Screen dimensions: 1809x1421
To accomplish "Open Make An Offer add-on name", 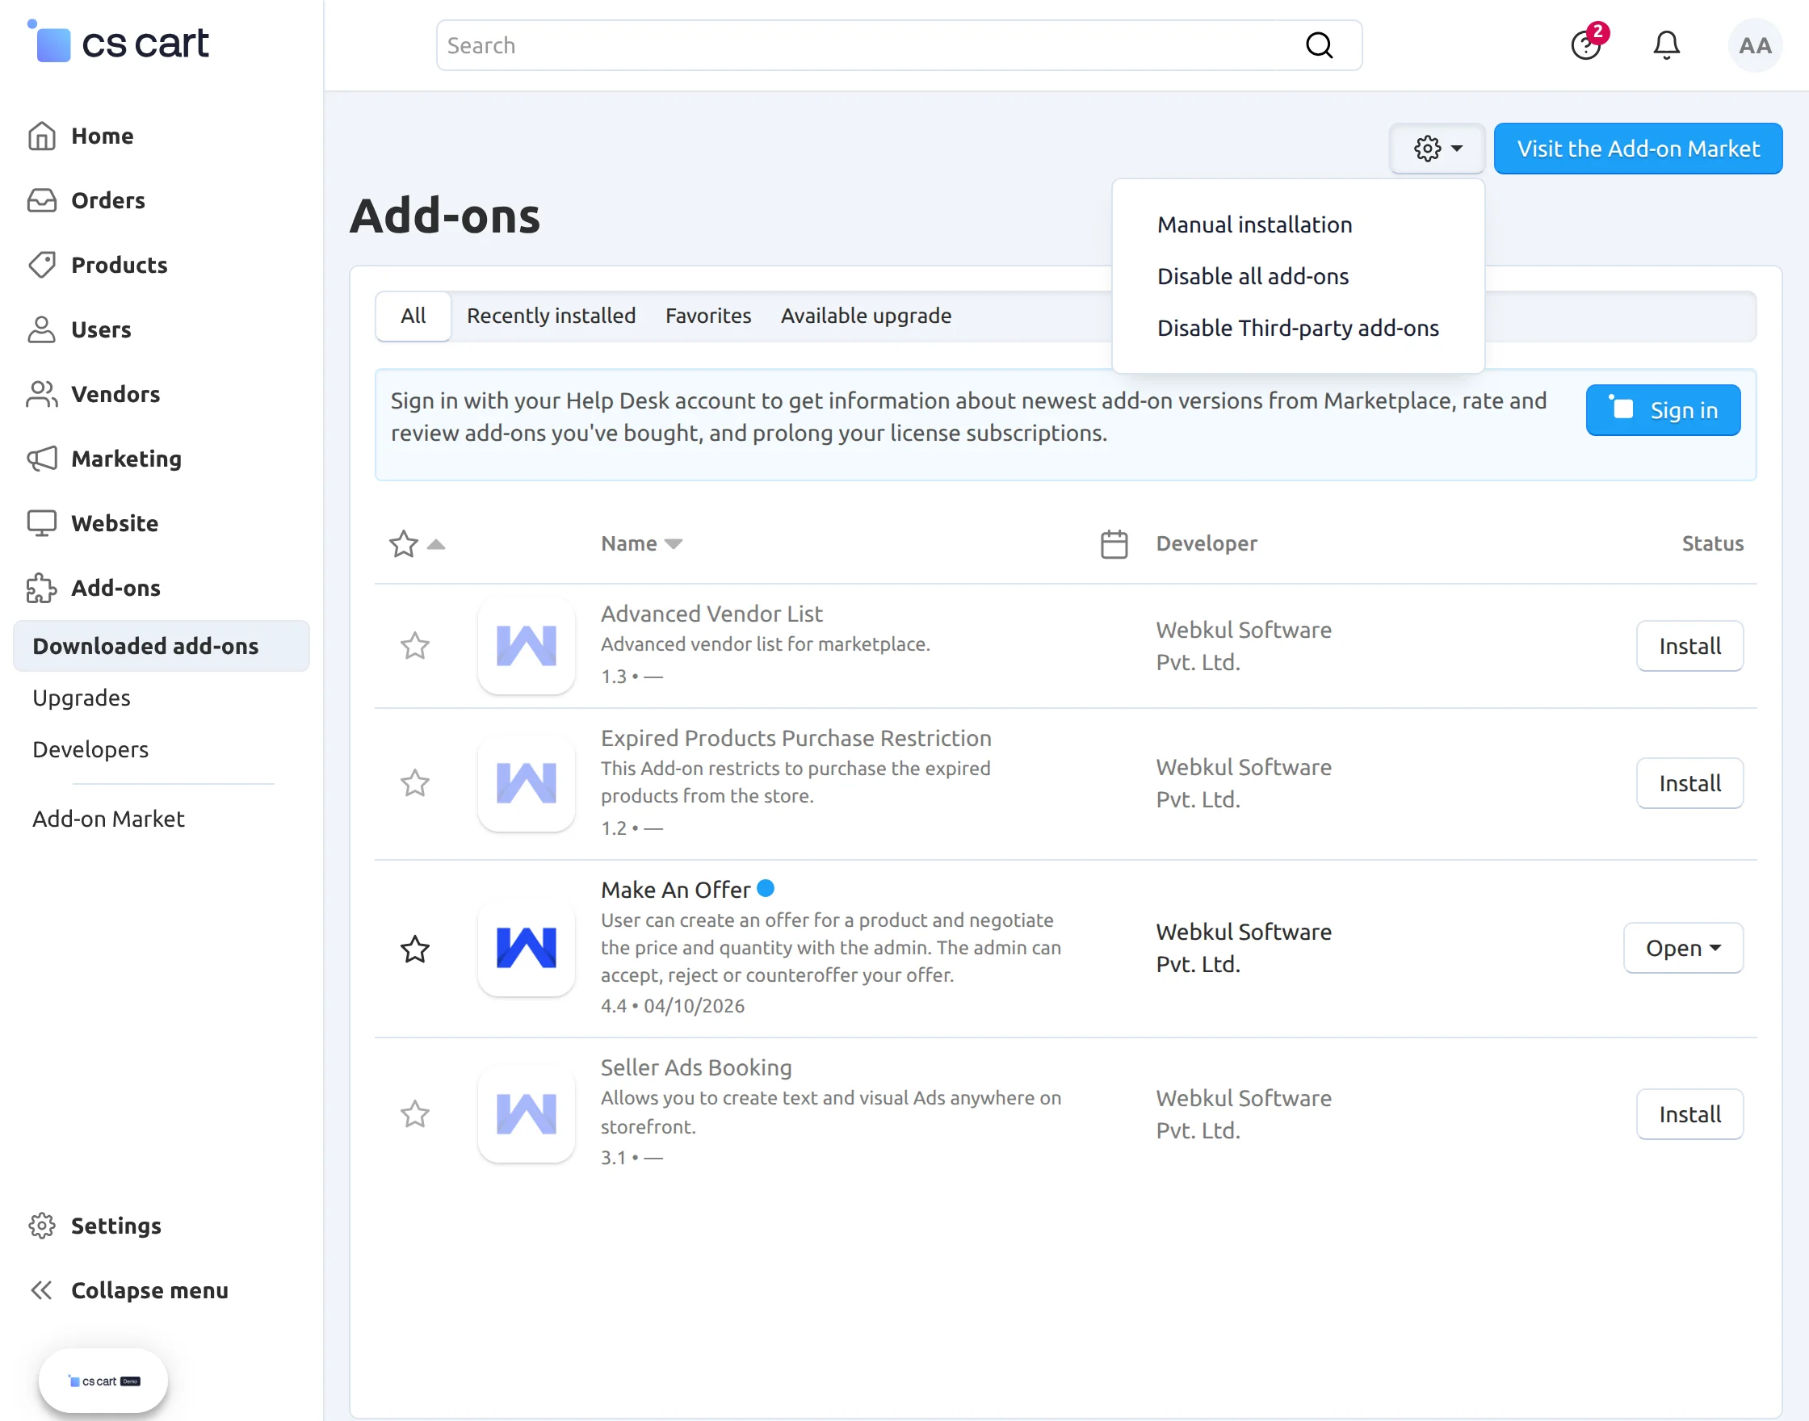I will [675, 890].
